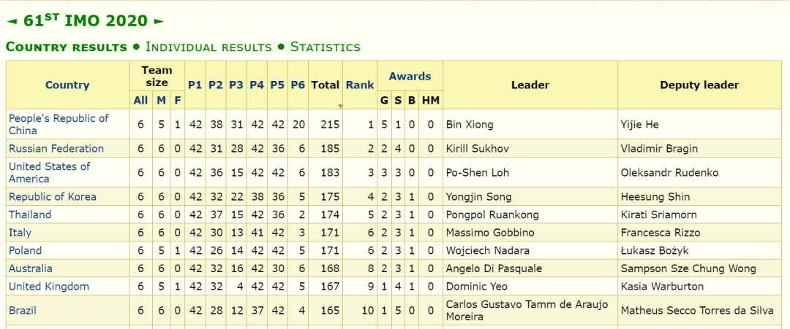Open People's Republic of China page
This screenshot has width=790, height=329.
pyautogui.click(x=59, y=124)
